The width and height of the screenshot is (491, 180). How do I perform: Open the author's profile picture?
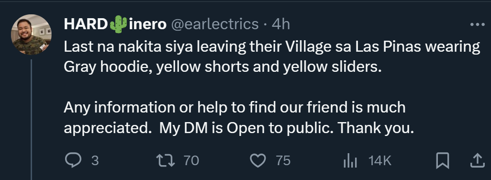click(31, 35)
